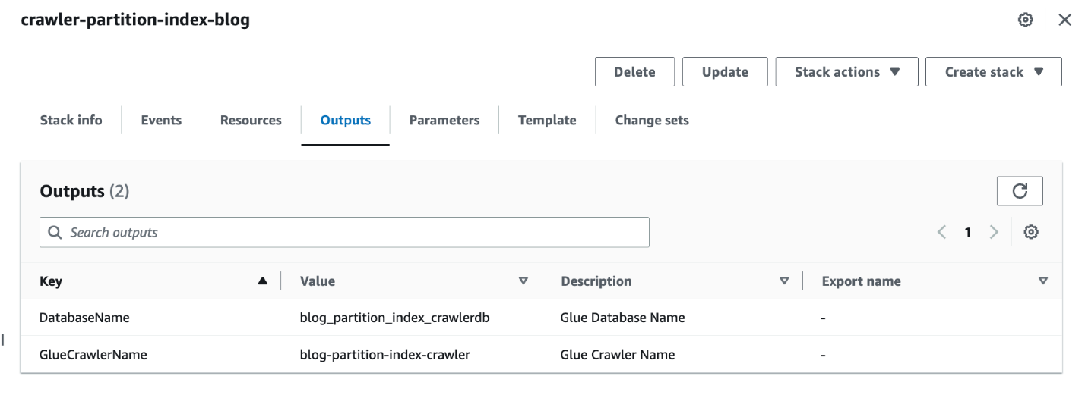Close the stack details panel
The height and width of the screenshot is (395, 1085).
(x=1064, y=20)
